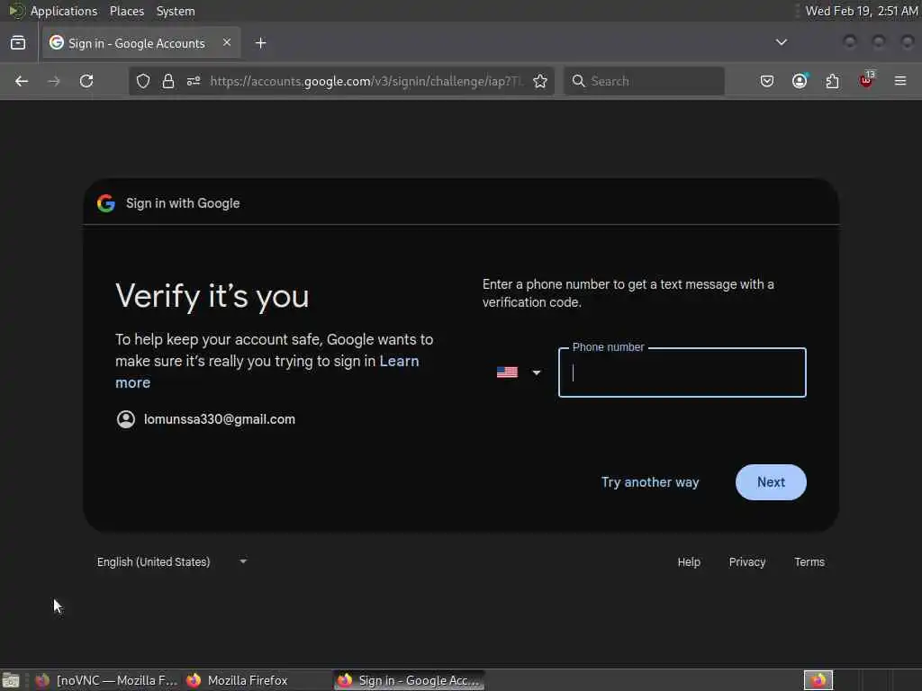Click Try another way
The height and width of the screenshot is (691, 922).
[x=650, y=482]
